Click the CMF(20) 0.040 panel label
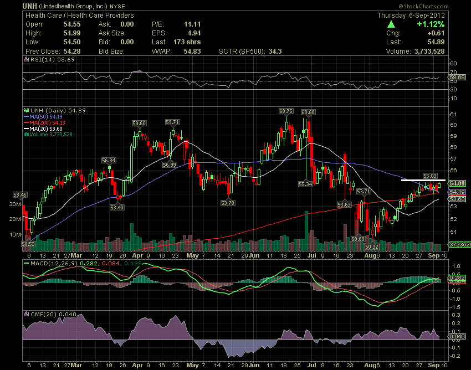This screenshot has width=471, height=370. 53,315
